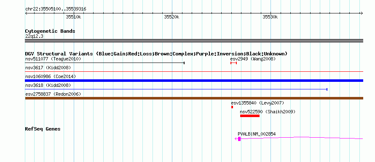Select the magenta PVALB exon block
Viewport: 375px width, 162px height.
click(x=239, y=139)
